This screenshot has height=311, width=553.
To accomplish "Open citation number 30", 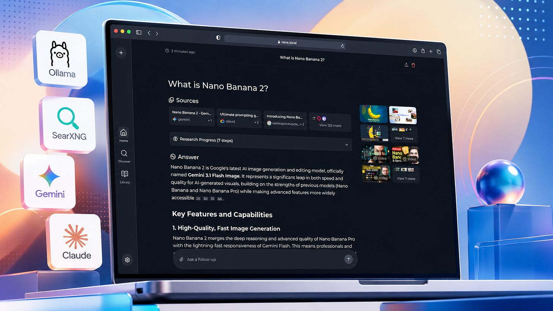I will (x=205, y=198).
